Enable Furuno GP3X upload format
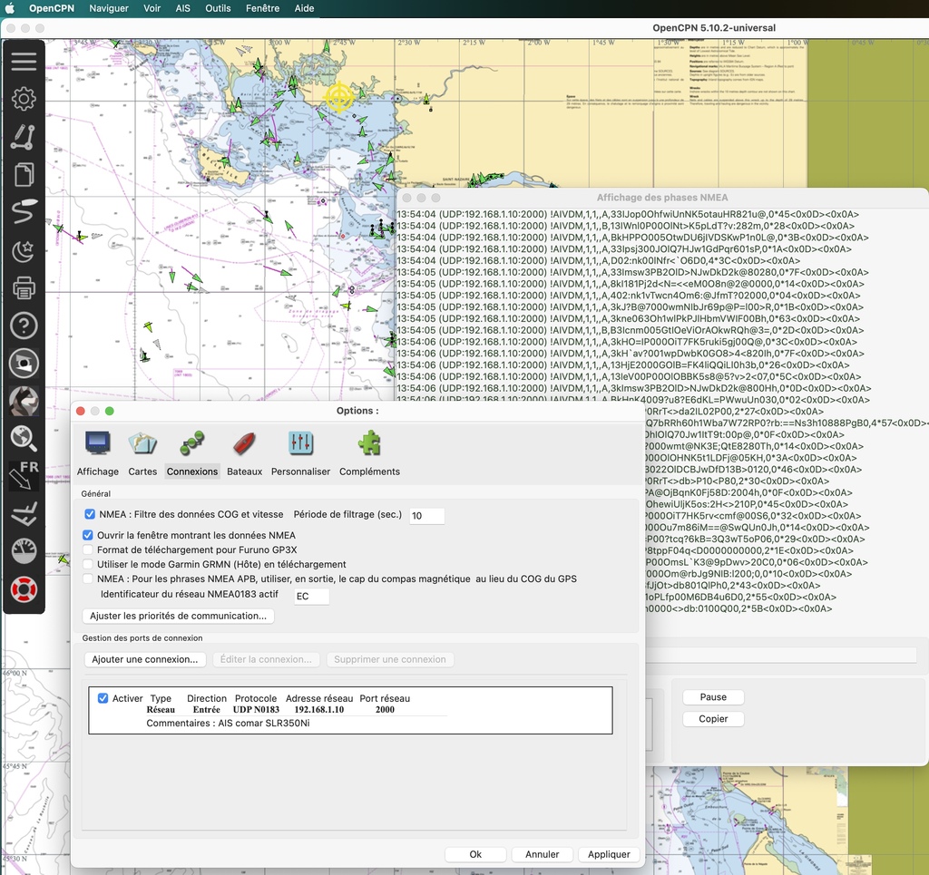The width and height of the screenshot is (929, 875). (x=88, y=549)
